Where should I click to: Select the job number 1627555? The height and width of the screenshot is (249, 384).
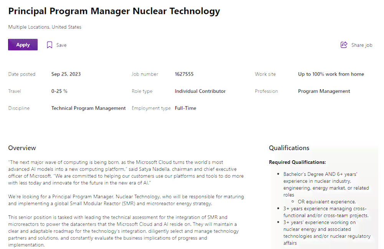pos(184,74)
